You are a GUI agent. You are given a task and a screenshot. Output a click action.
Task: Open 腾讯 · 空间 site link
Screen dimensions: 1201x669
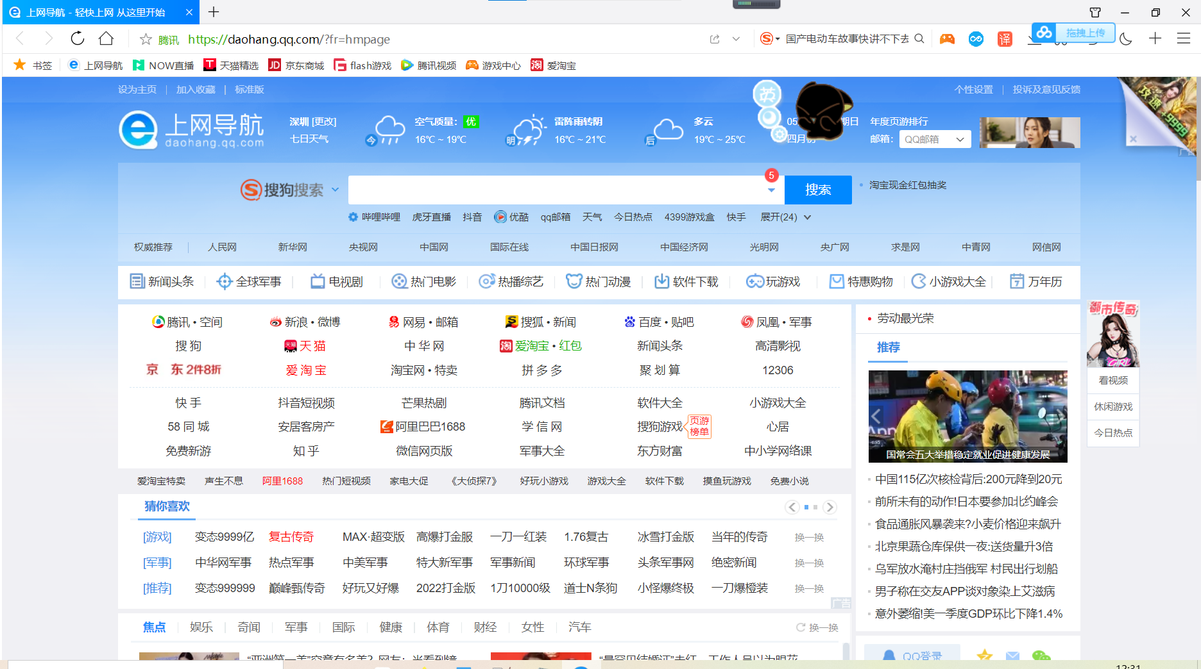pyautogui.click(x=187, y=322)
